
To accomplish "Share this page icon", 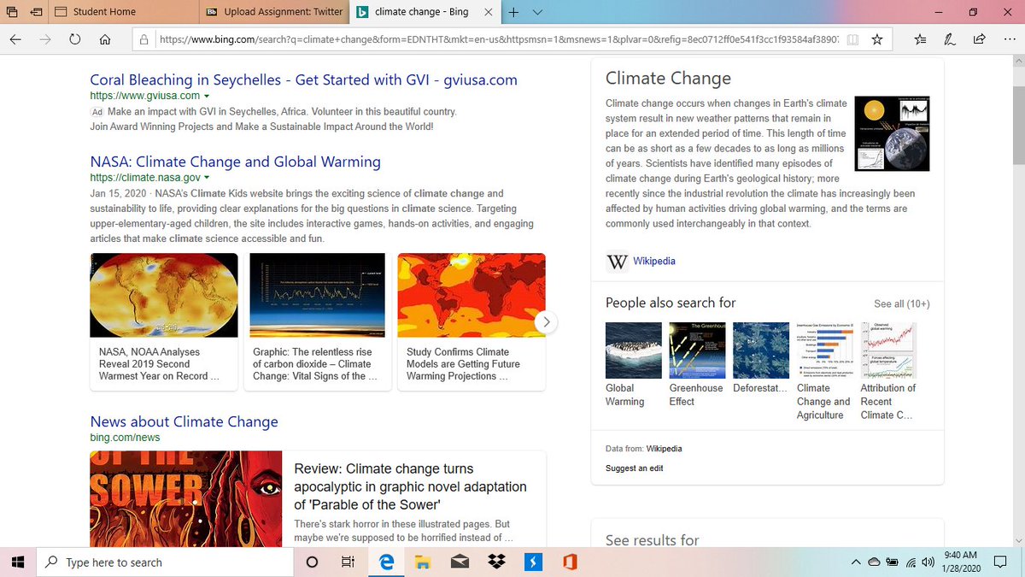I will click(979, 39).
